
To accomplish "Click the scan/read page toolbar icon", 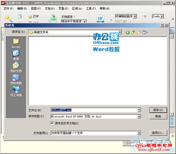I will coord(53,18).
